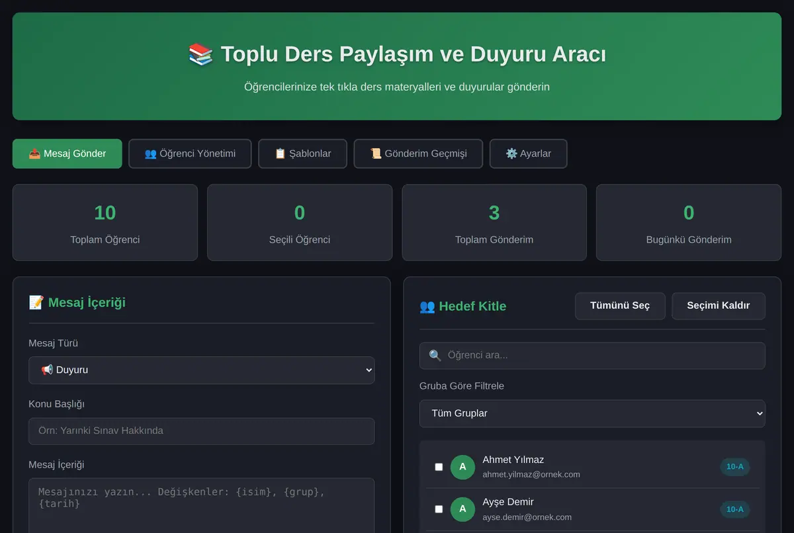Expand the Tüm Gruplar filter dropdown
This screenshot has width=794, height=533.
pyautogui.click(x=592, y=413)
